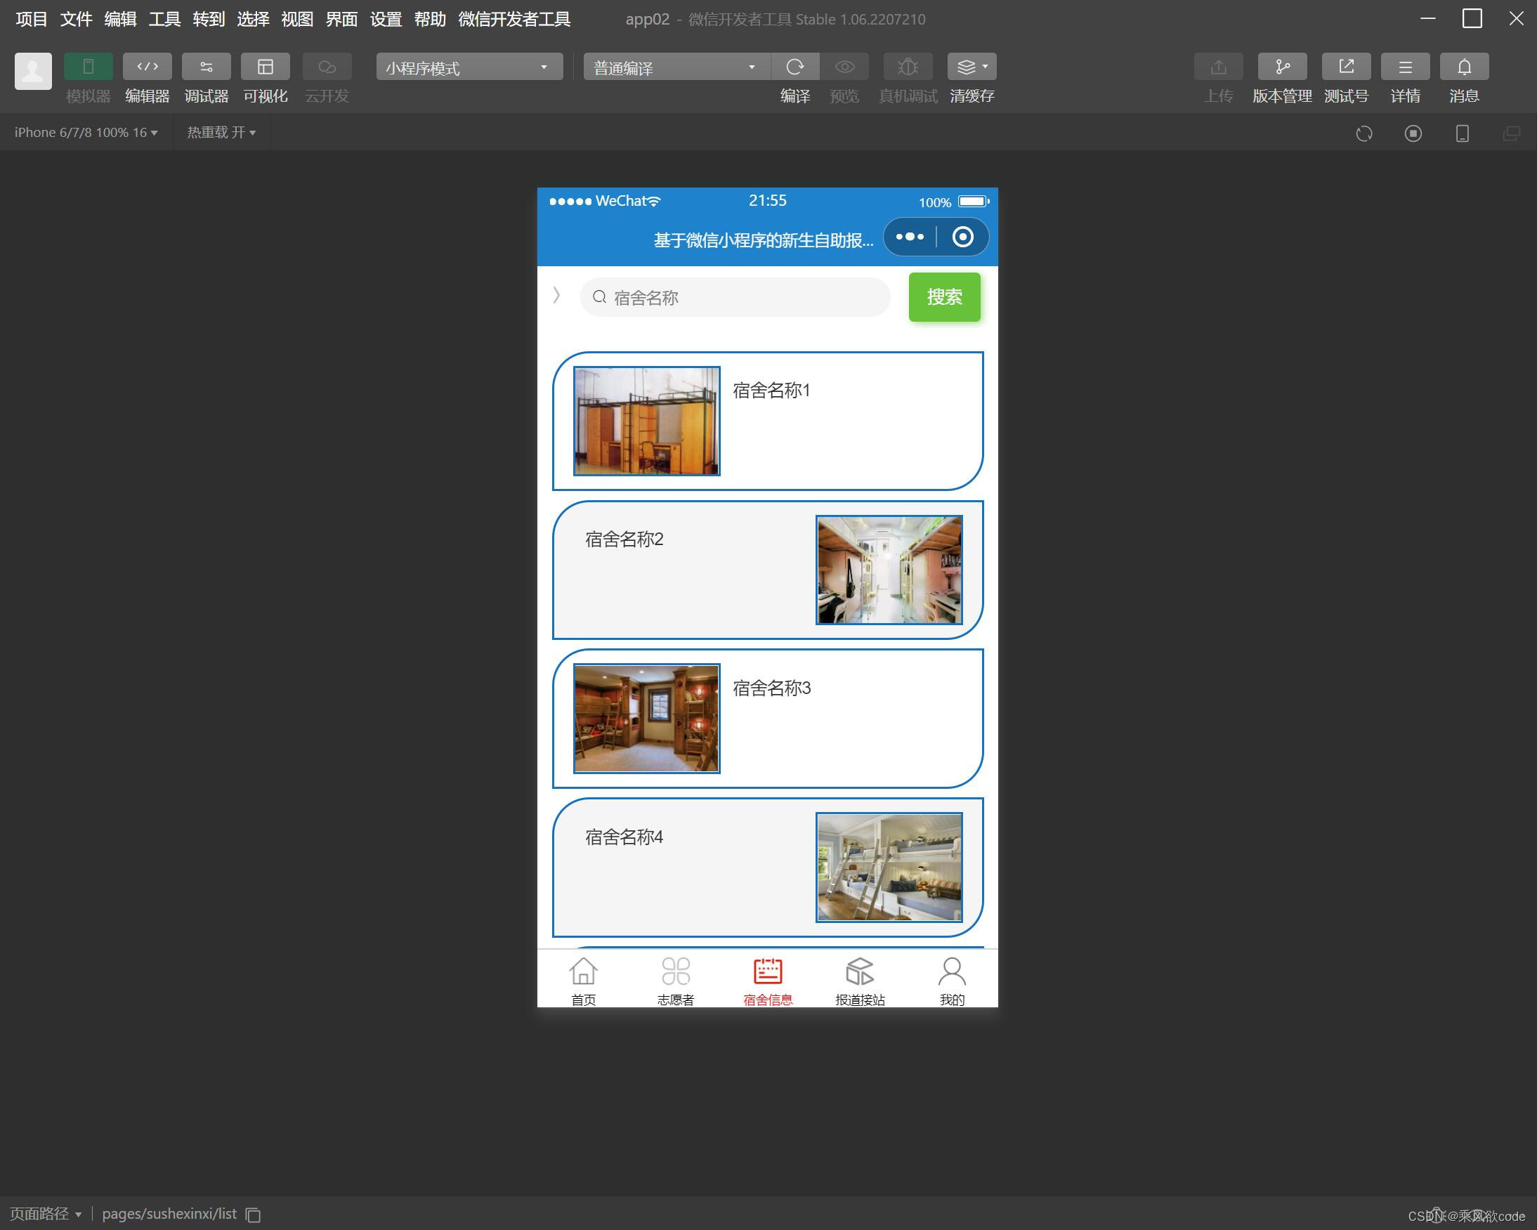This screenshot has height=1230, width=1537.
Task: Open the 工具 menu
Action: [x=164, y=19]
